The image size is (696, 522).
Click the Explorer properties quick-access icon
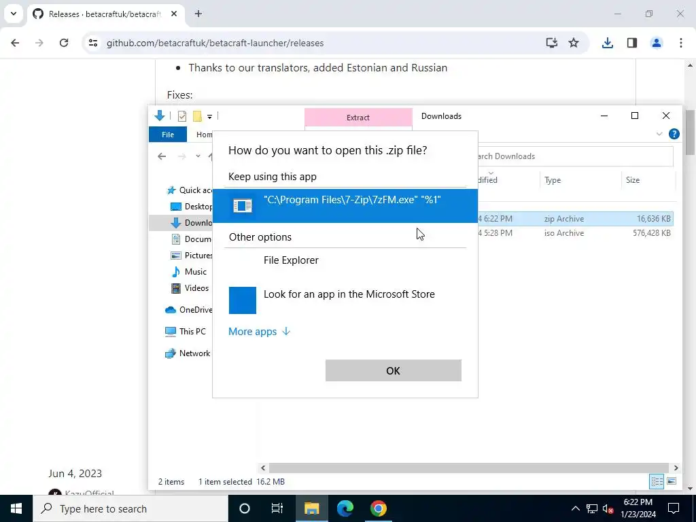point(182,116)
